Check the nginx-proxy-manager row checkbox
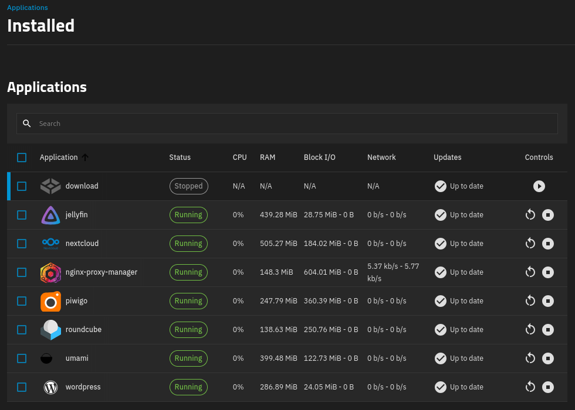 click(x=22, y=272)
